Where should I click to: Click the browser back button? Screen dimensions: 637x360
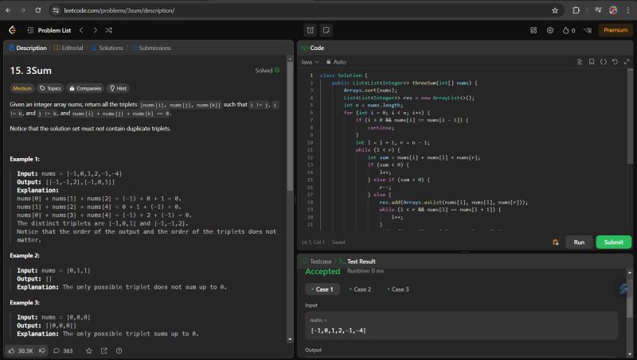click(9, 10)
